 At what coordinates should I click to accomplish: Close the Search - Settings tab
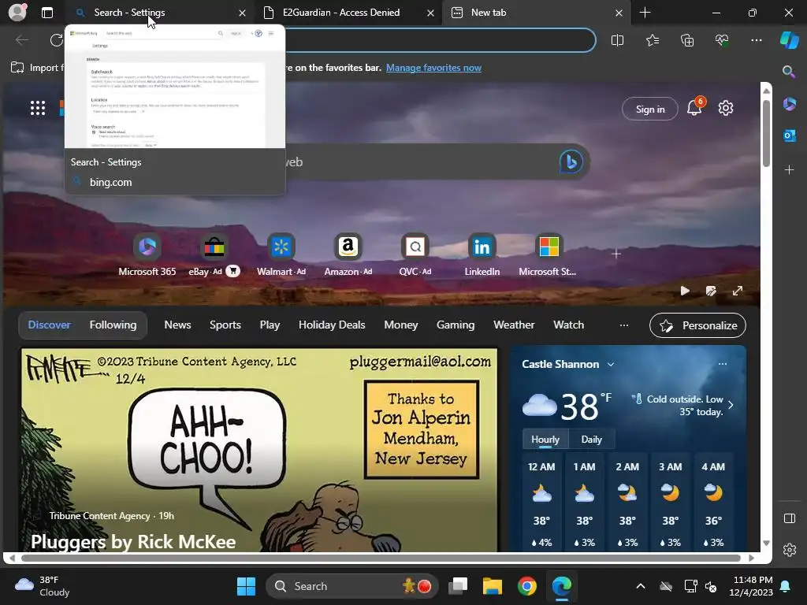click(242, 13)
